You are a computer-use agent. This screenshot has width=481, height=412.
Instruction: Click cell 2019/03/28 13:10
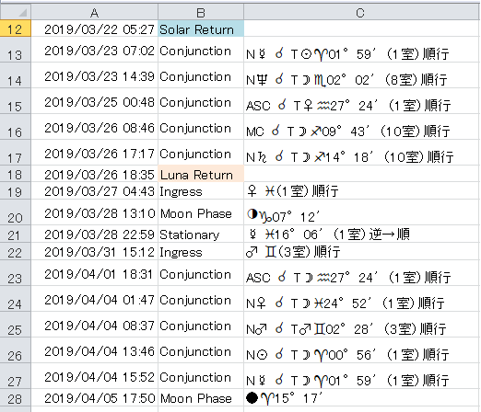pos(94,212)
